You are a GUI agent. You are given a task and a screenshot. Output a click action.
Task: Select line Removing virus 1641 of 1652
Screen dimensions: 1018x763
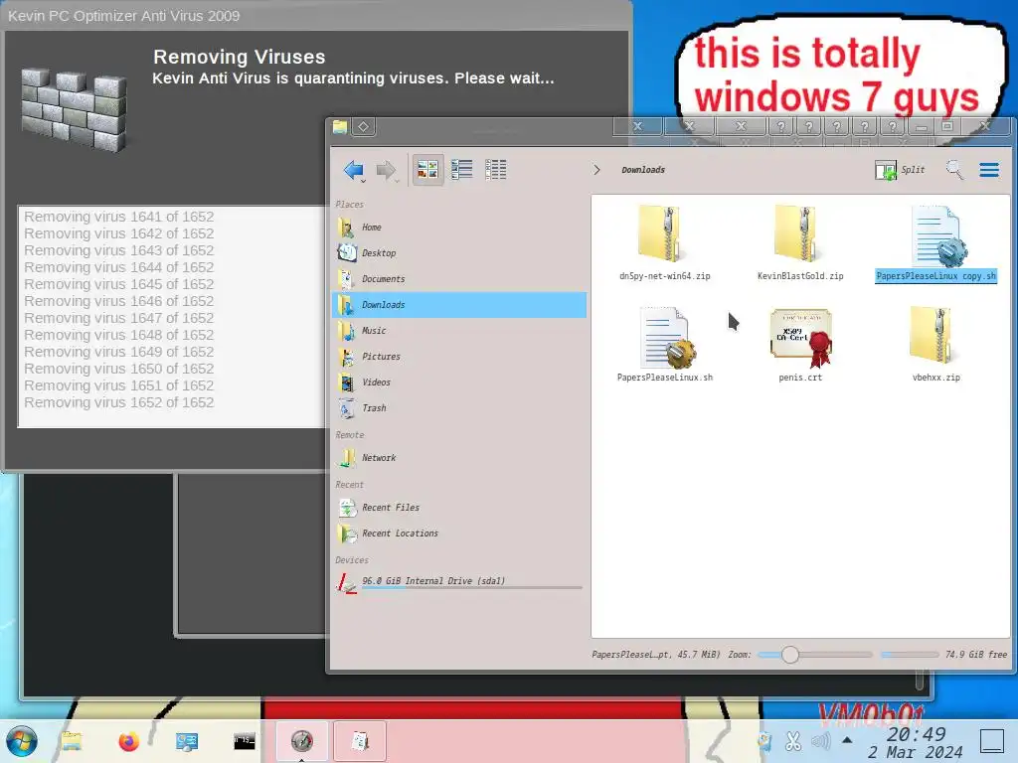click(x=119, y=217)
